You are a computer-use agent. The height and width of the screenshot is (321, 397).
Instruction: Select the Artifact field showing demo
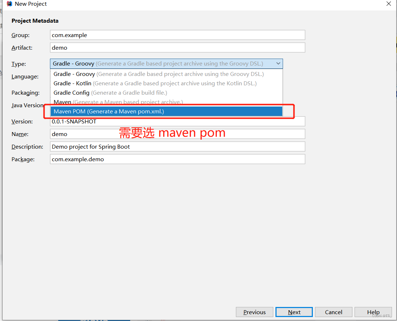(177, 48)
